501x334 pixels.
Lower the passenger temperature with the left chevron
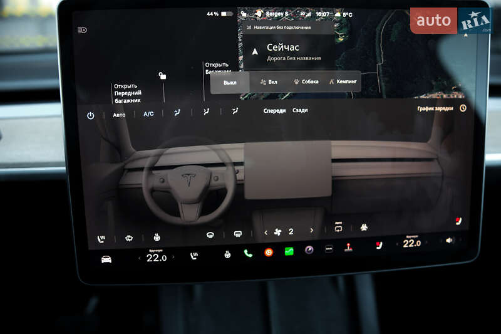pyautogui.click(x=397, y=244)
